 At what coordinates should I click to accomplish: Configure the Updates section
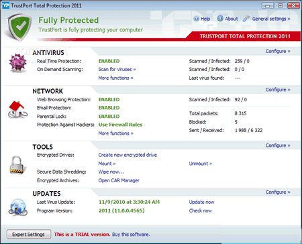coord(278,192)
